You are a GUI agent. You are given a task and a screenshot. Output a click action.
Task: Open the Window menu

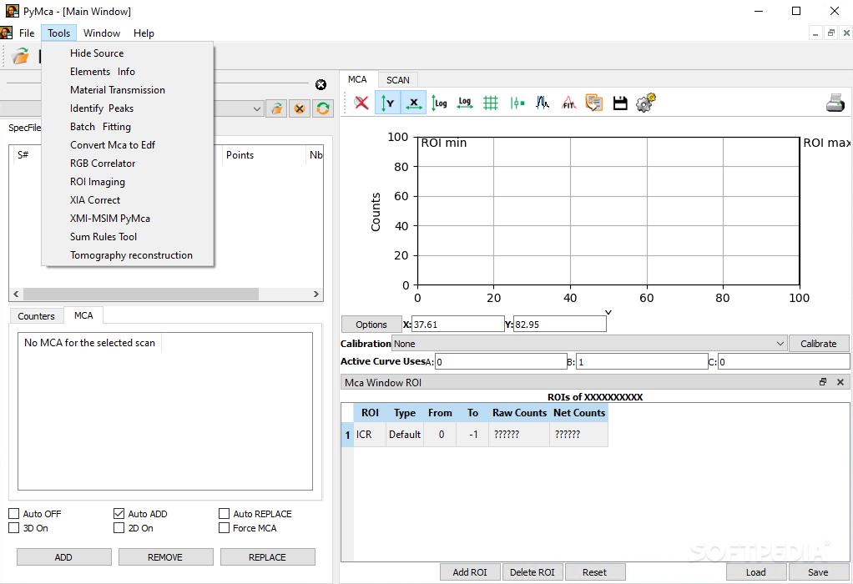(102, 33)
